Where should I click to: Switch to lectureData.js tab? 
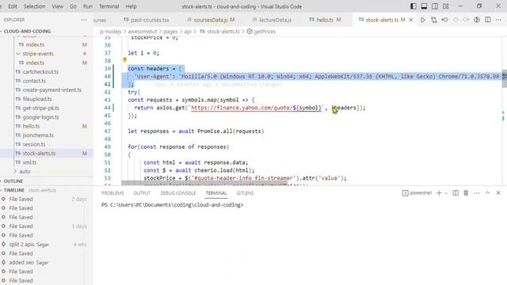coord(272,20)
